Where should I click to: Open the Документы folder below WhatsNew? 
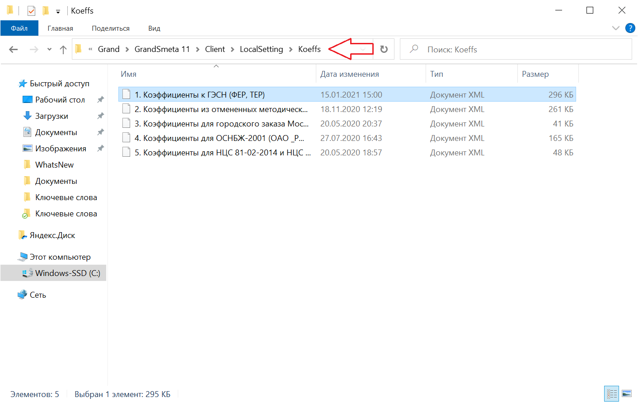click(x=56, y=181)
